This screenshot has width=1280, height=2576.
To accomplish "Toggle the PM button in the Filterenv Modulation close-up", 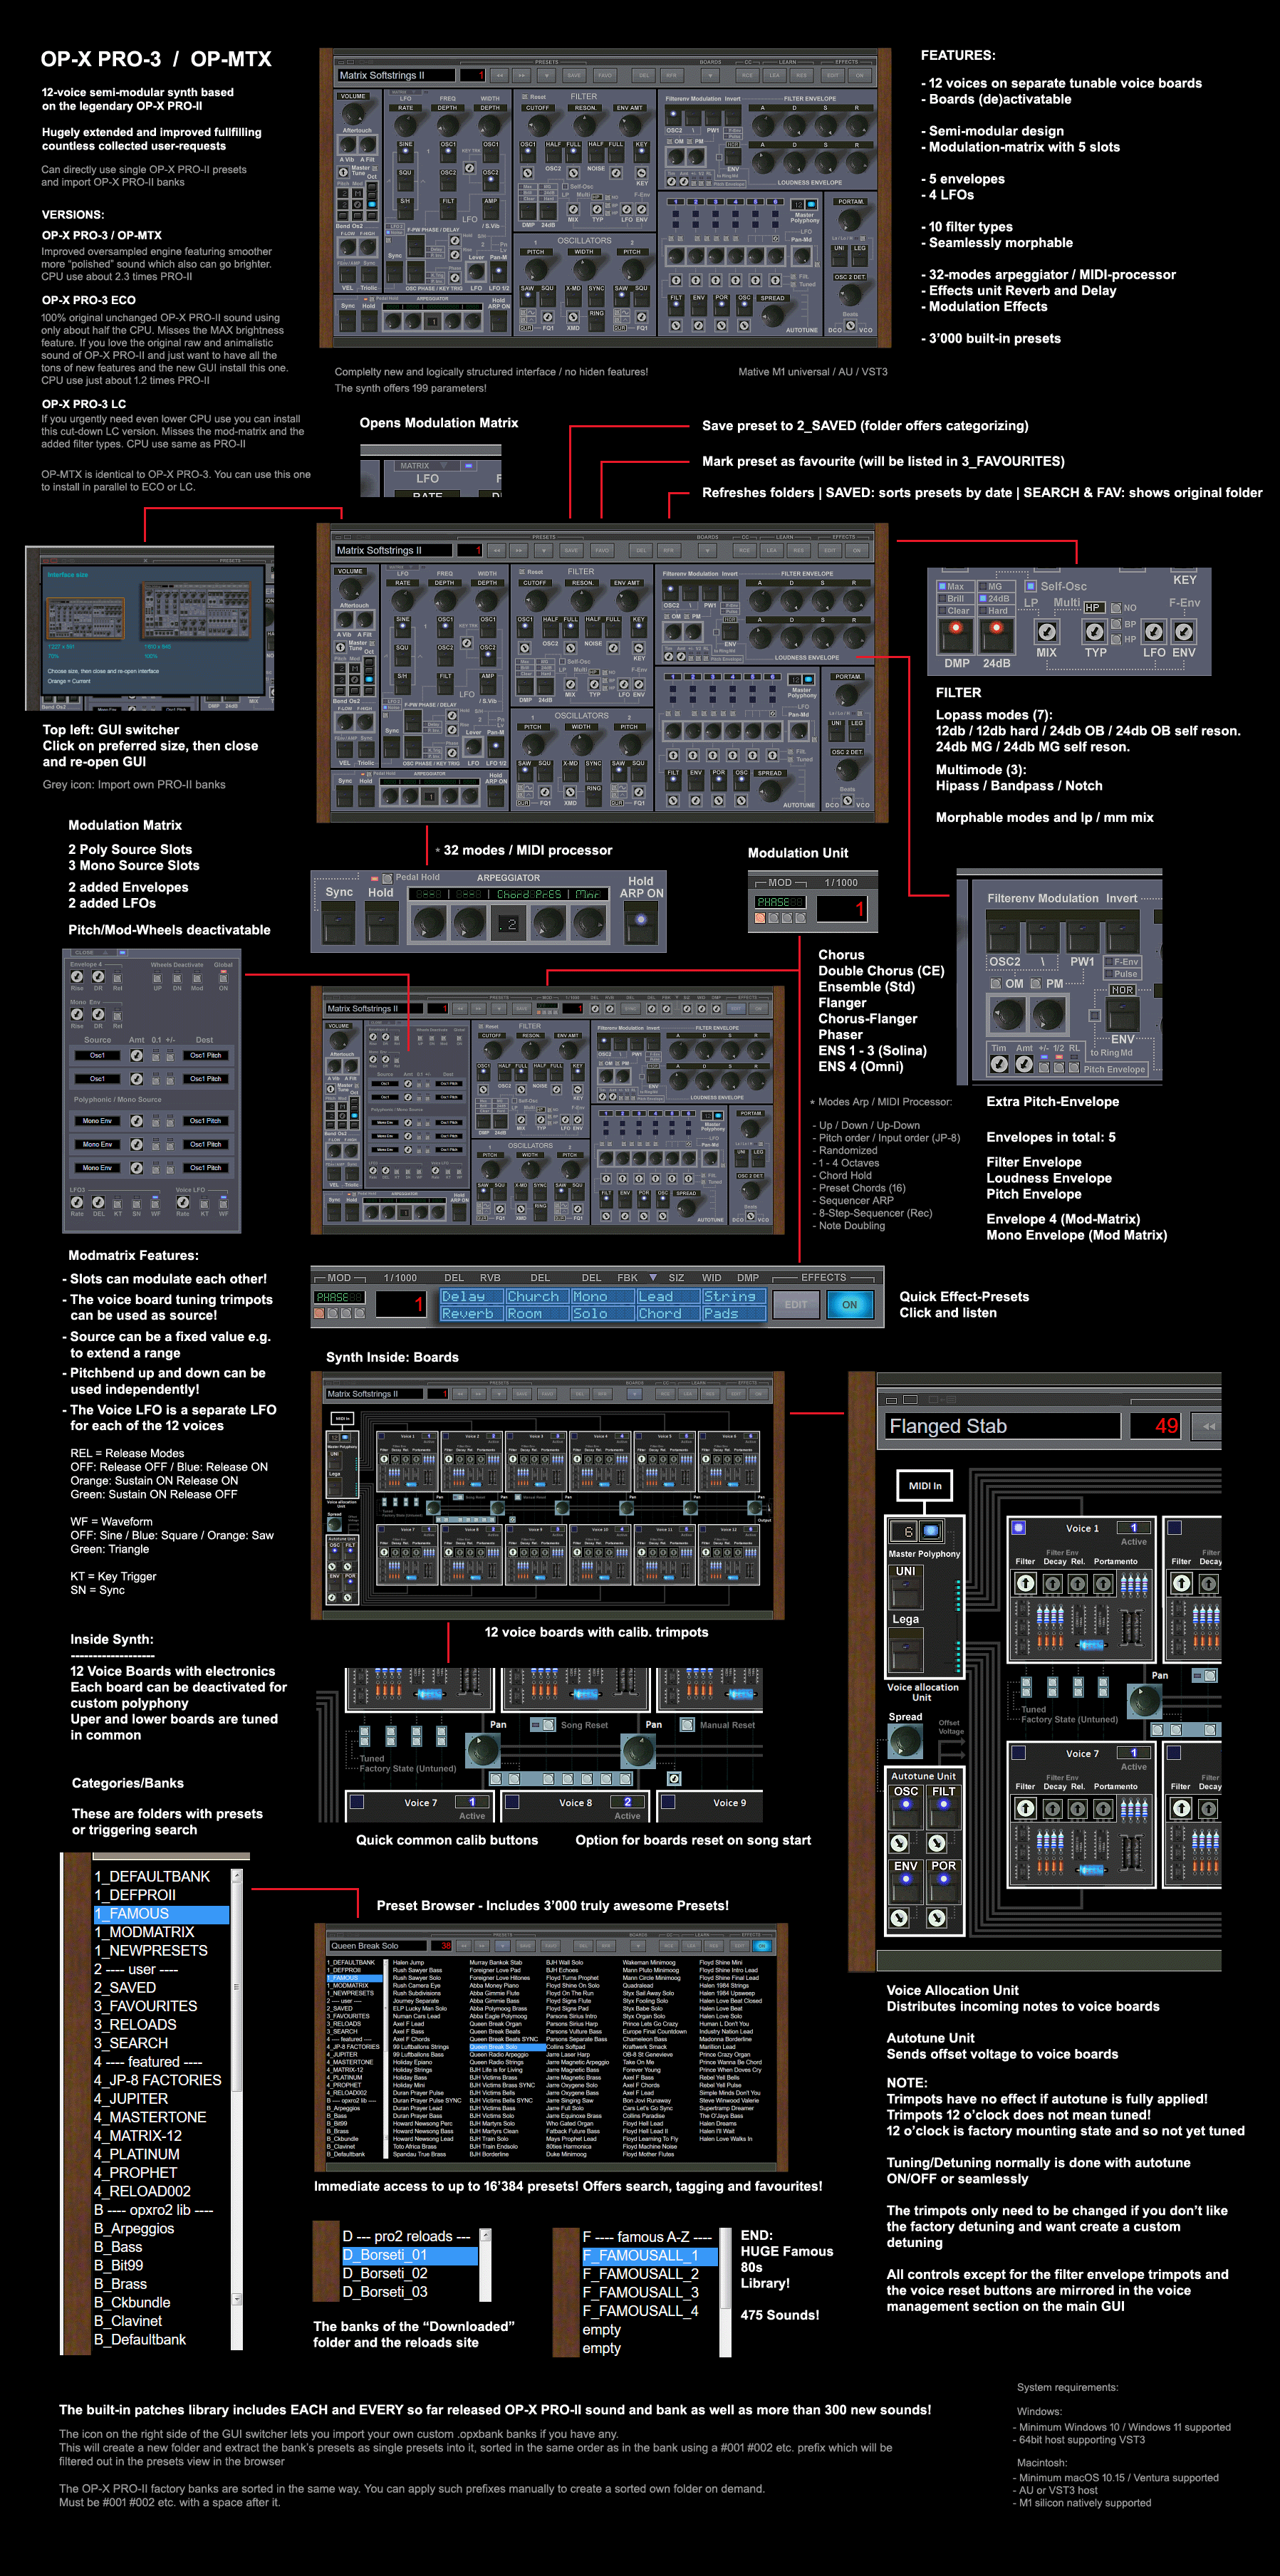I will click(x=1036, y=983).
